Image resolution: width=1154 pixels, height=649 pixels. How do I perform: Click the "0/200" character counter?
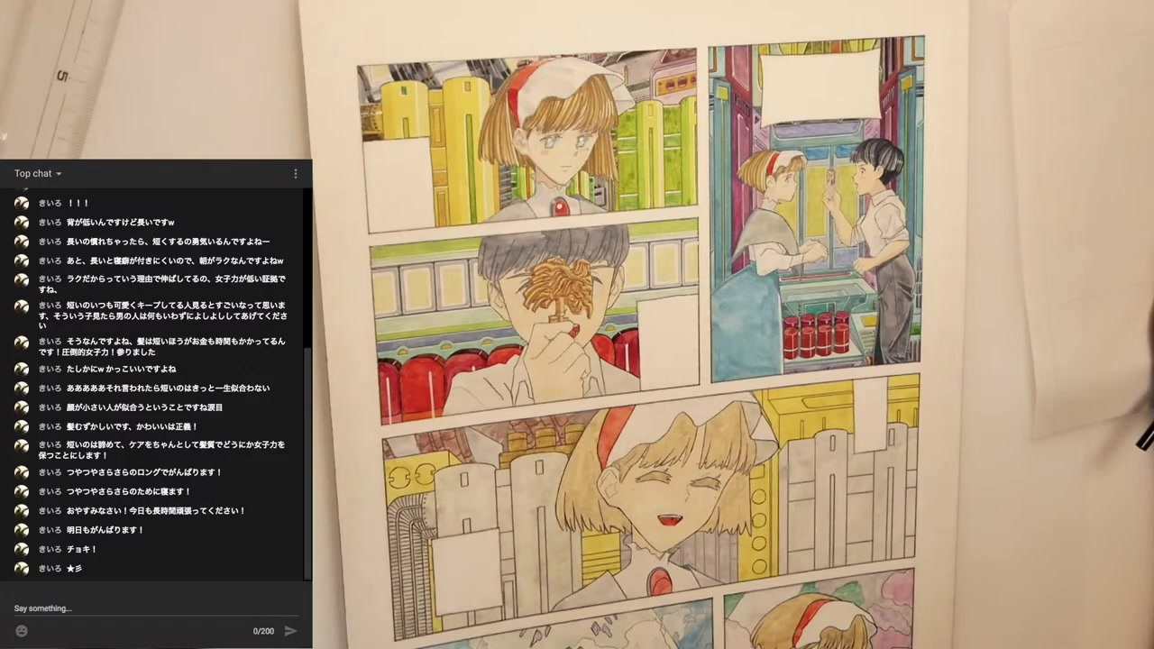[263, 631]
